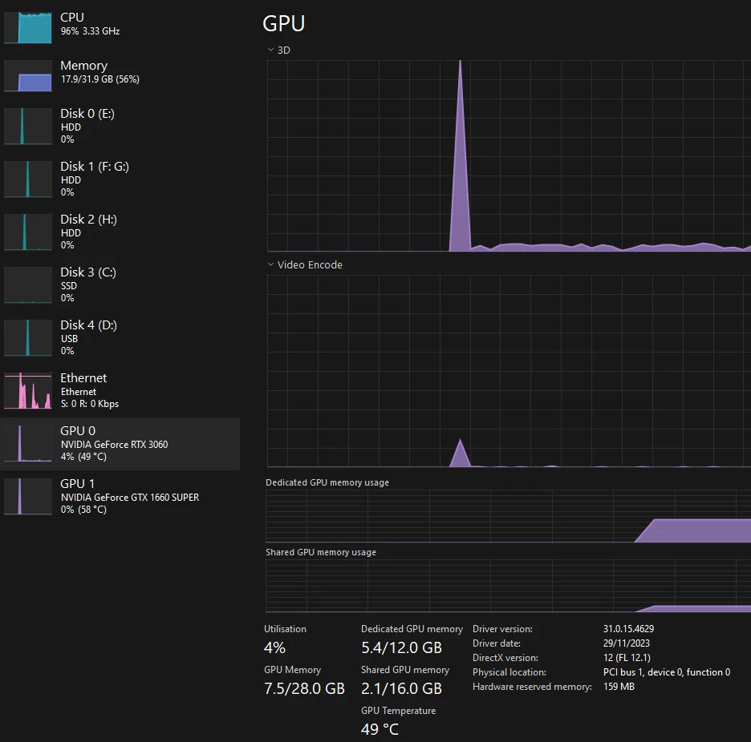Switch to GPU 1 GTX 1660 SUPER

(120, 496)
